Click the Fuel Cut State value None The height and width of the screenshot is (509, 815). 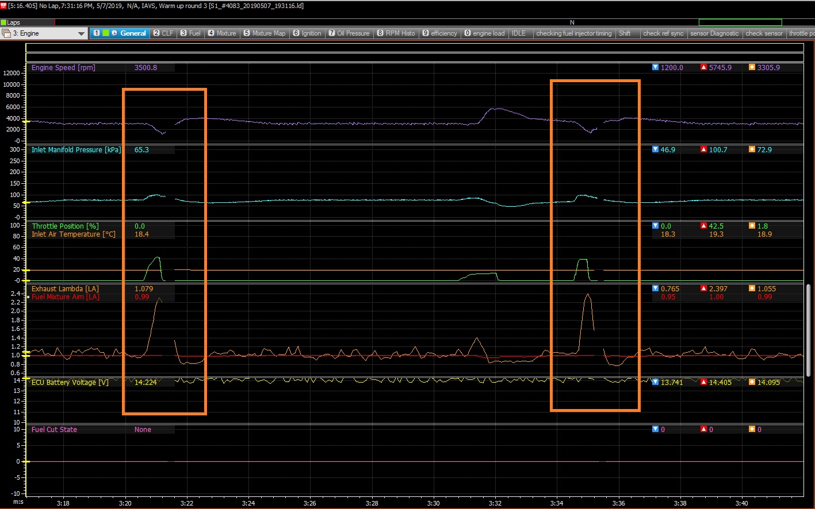(x=143, y=429)
